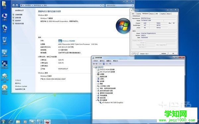This screenshot has width=199, height=124.
Task: Click 高级系统设置 shield link in sidebar
Action: point(19,23)
